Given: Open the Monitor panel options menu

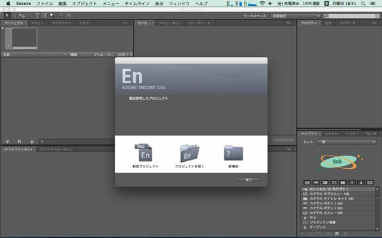Looking at the screenshot, I should (288, 23).
